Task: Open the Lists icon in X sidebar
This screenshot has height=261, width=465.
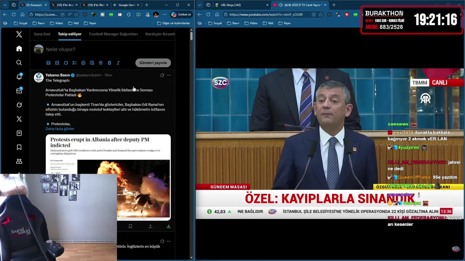Action: click(19, 133)
